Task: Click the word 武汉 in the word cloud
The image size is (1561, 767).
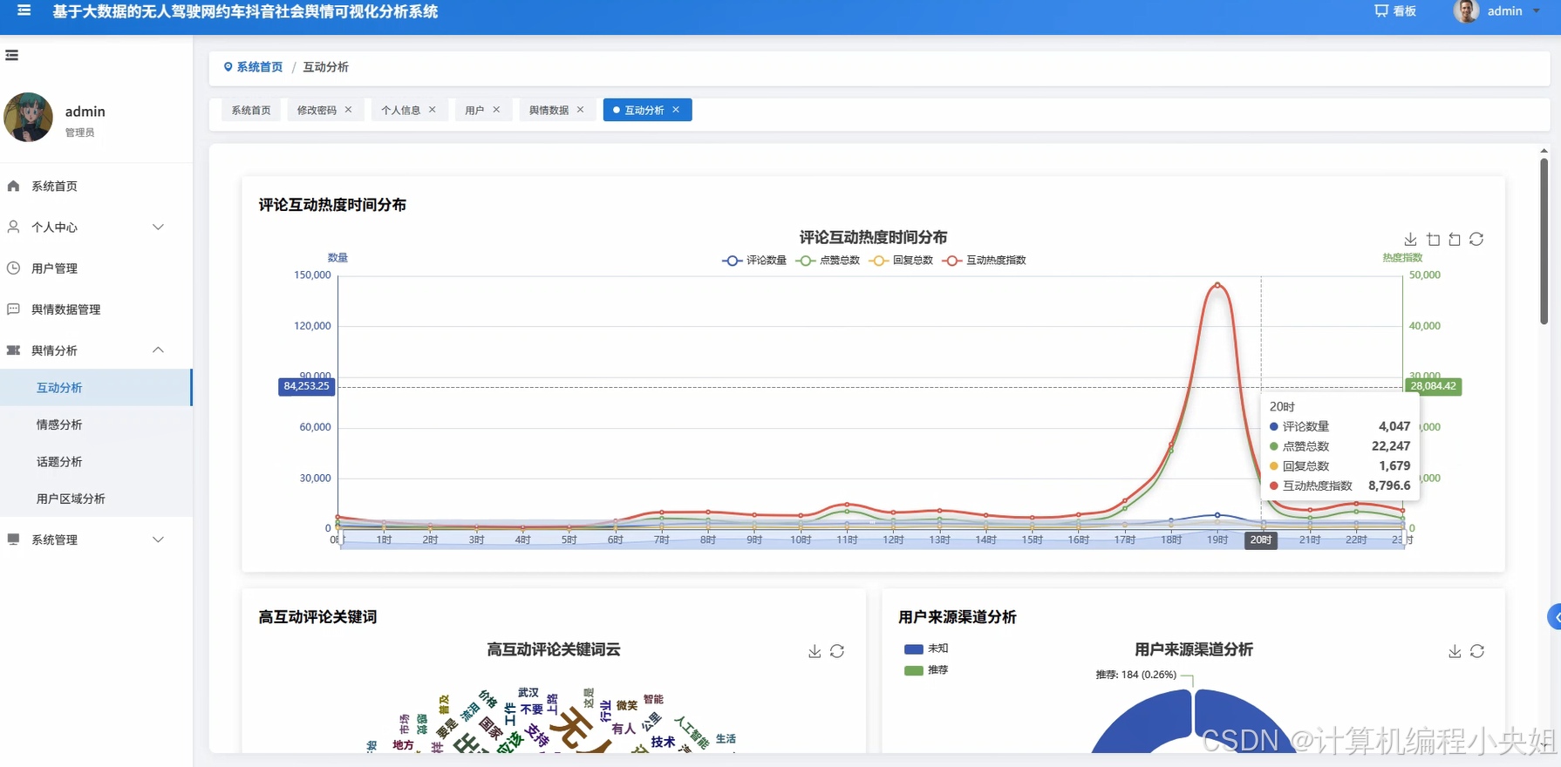Action: tap(528, 693)
